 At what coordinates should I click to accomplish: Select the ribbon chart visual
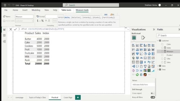click(153, 50)
